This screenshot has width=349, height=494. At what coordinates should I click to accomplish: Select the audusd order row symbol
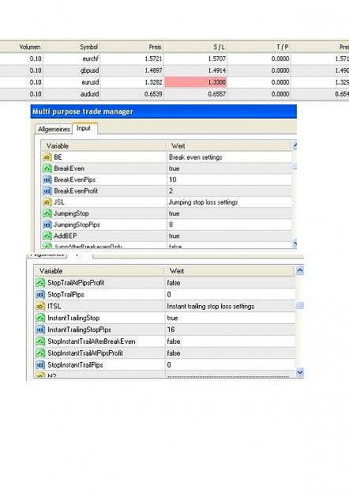tap(90, 94)
